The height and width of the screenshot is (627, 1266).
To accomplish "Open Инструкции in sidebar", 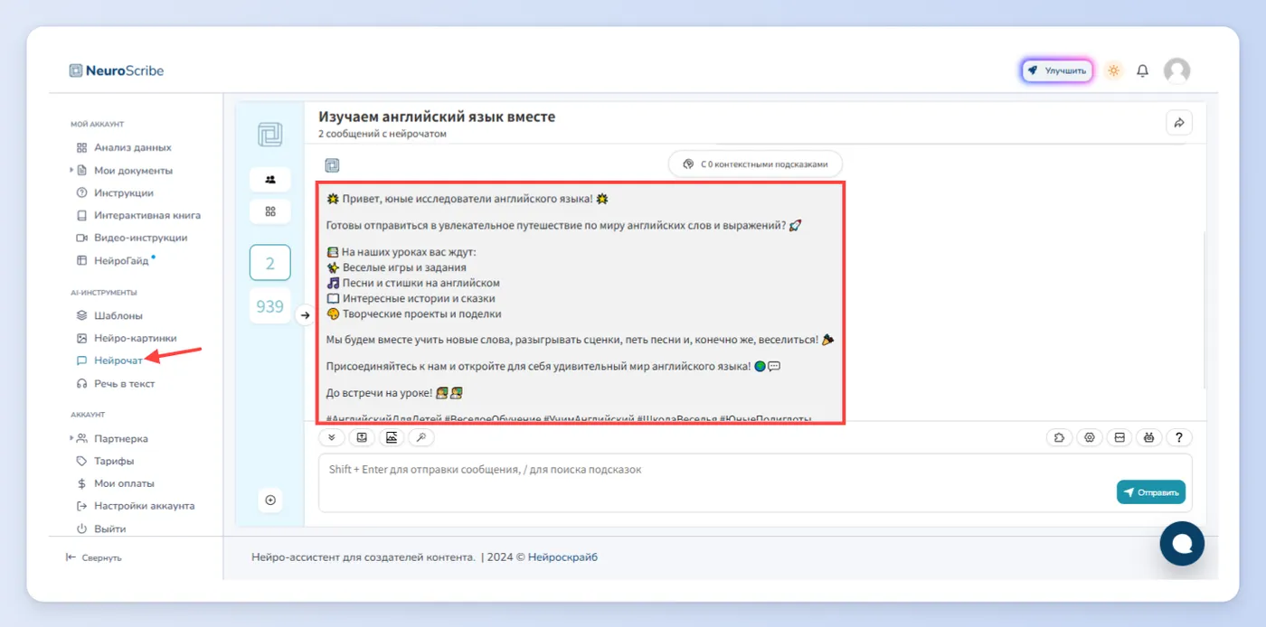I will [123, 192].
